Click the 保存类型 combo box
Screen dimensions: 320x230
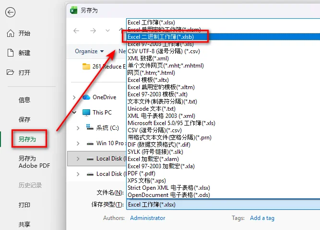point(223,205)
